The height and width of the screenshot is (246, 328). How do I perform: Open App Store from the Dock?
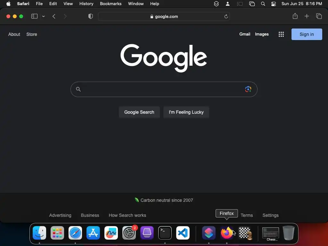93,233
